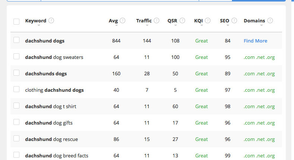Sort by the QSR column header
Viewport: 294px width, 160px height.
(x=172, y=21)
